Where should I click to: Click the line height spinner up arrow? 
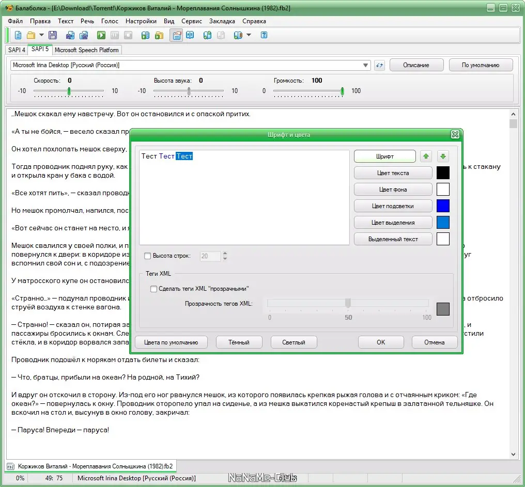pos(225,253)
